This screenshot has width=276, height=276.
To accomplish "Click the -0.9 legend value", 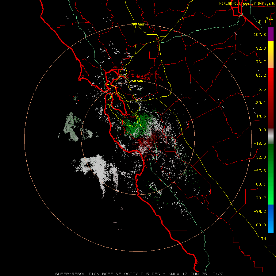I will click(261, 130).
